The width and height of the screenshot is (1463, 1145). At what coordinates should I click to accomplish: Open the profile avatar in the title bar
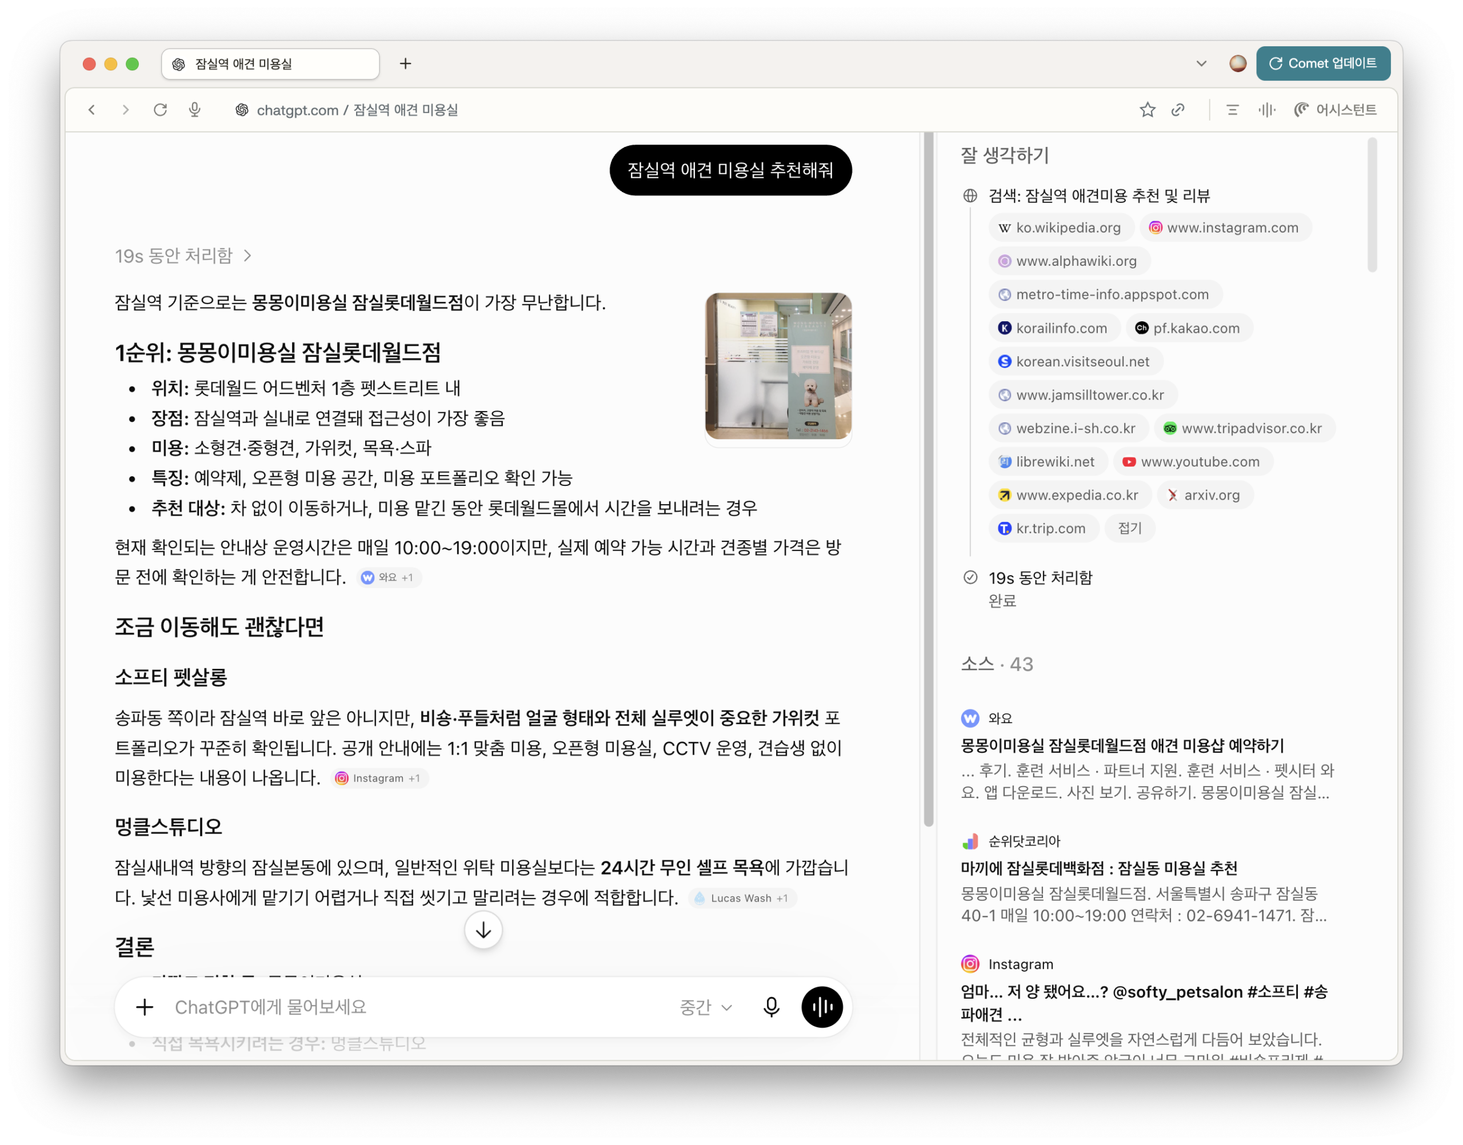point(1237,63)
